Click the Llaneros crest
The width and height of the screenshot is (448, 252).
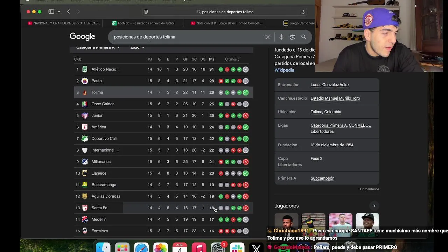85,173
